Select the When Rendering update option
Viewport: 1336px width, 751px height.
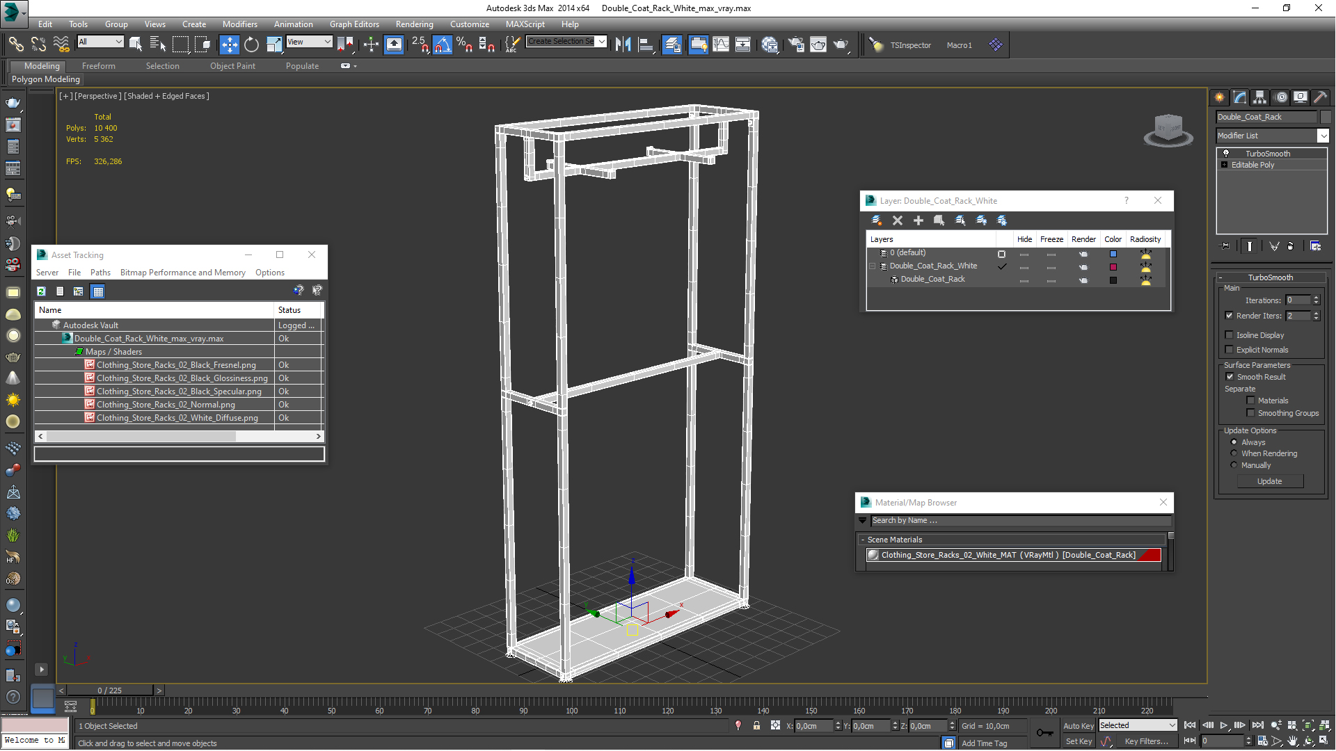[x=1234, y=453]
